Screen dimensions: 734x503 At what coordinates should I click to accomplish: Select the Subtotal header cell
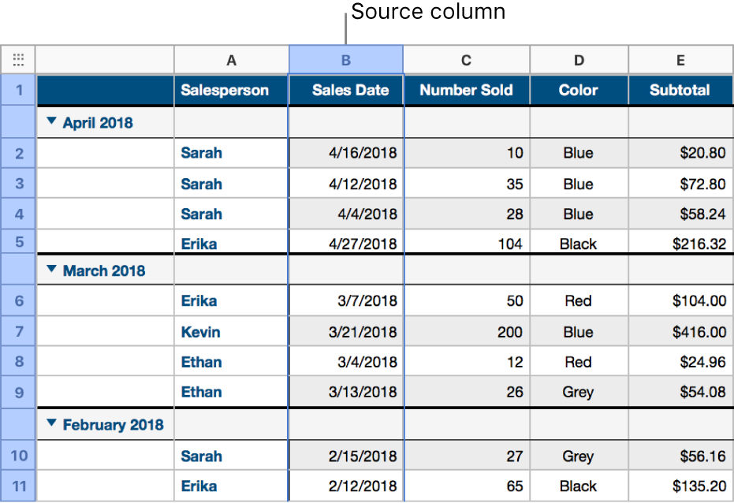click(680, 90)
